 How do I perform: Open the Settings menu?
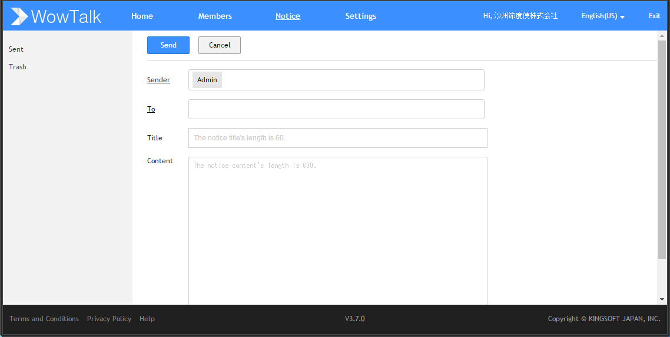click(x=361, y=16)
